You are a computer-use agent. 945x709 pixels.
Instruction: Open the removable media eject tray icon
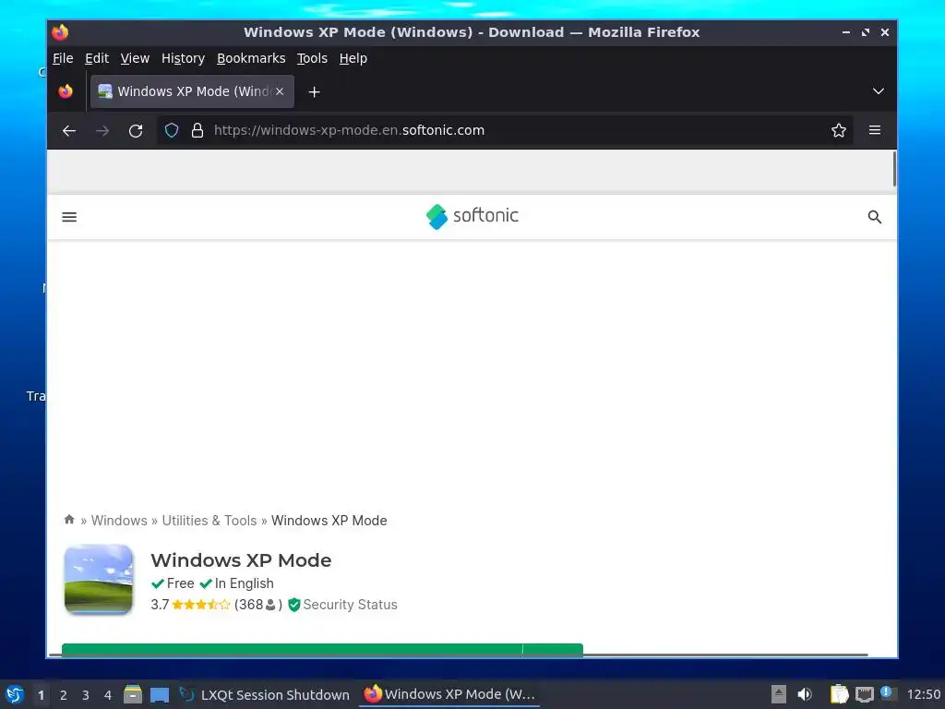779,694
